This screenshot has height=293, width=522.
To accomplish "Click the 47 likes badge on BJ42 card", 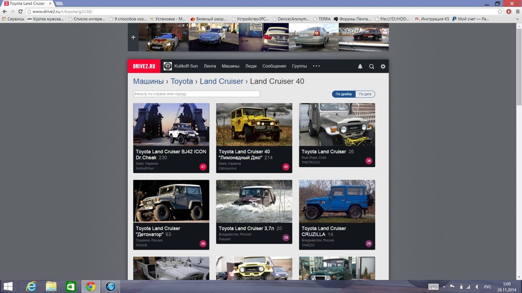I will point(203,167).
